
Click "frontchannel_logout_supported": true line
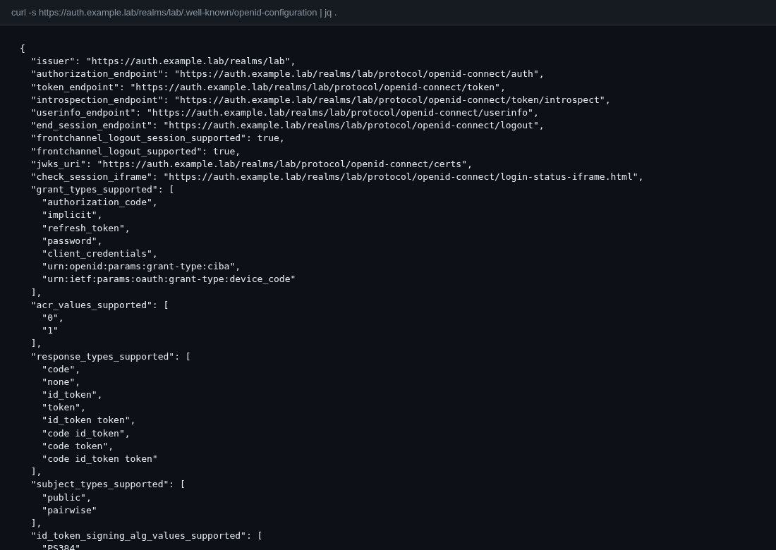tap(135, 152)
